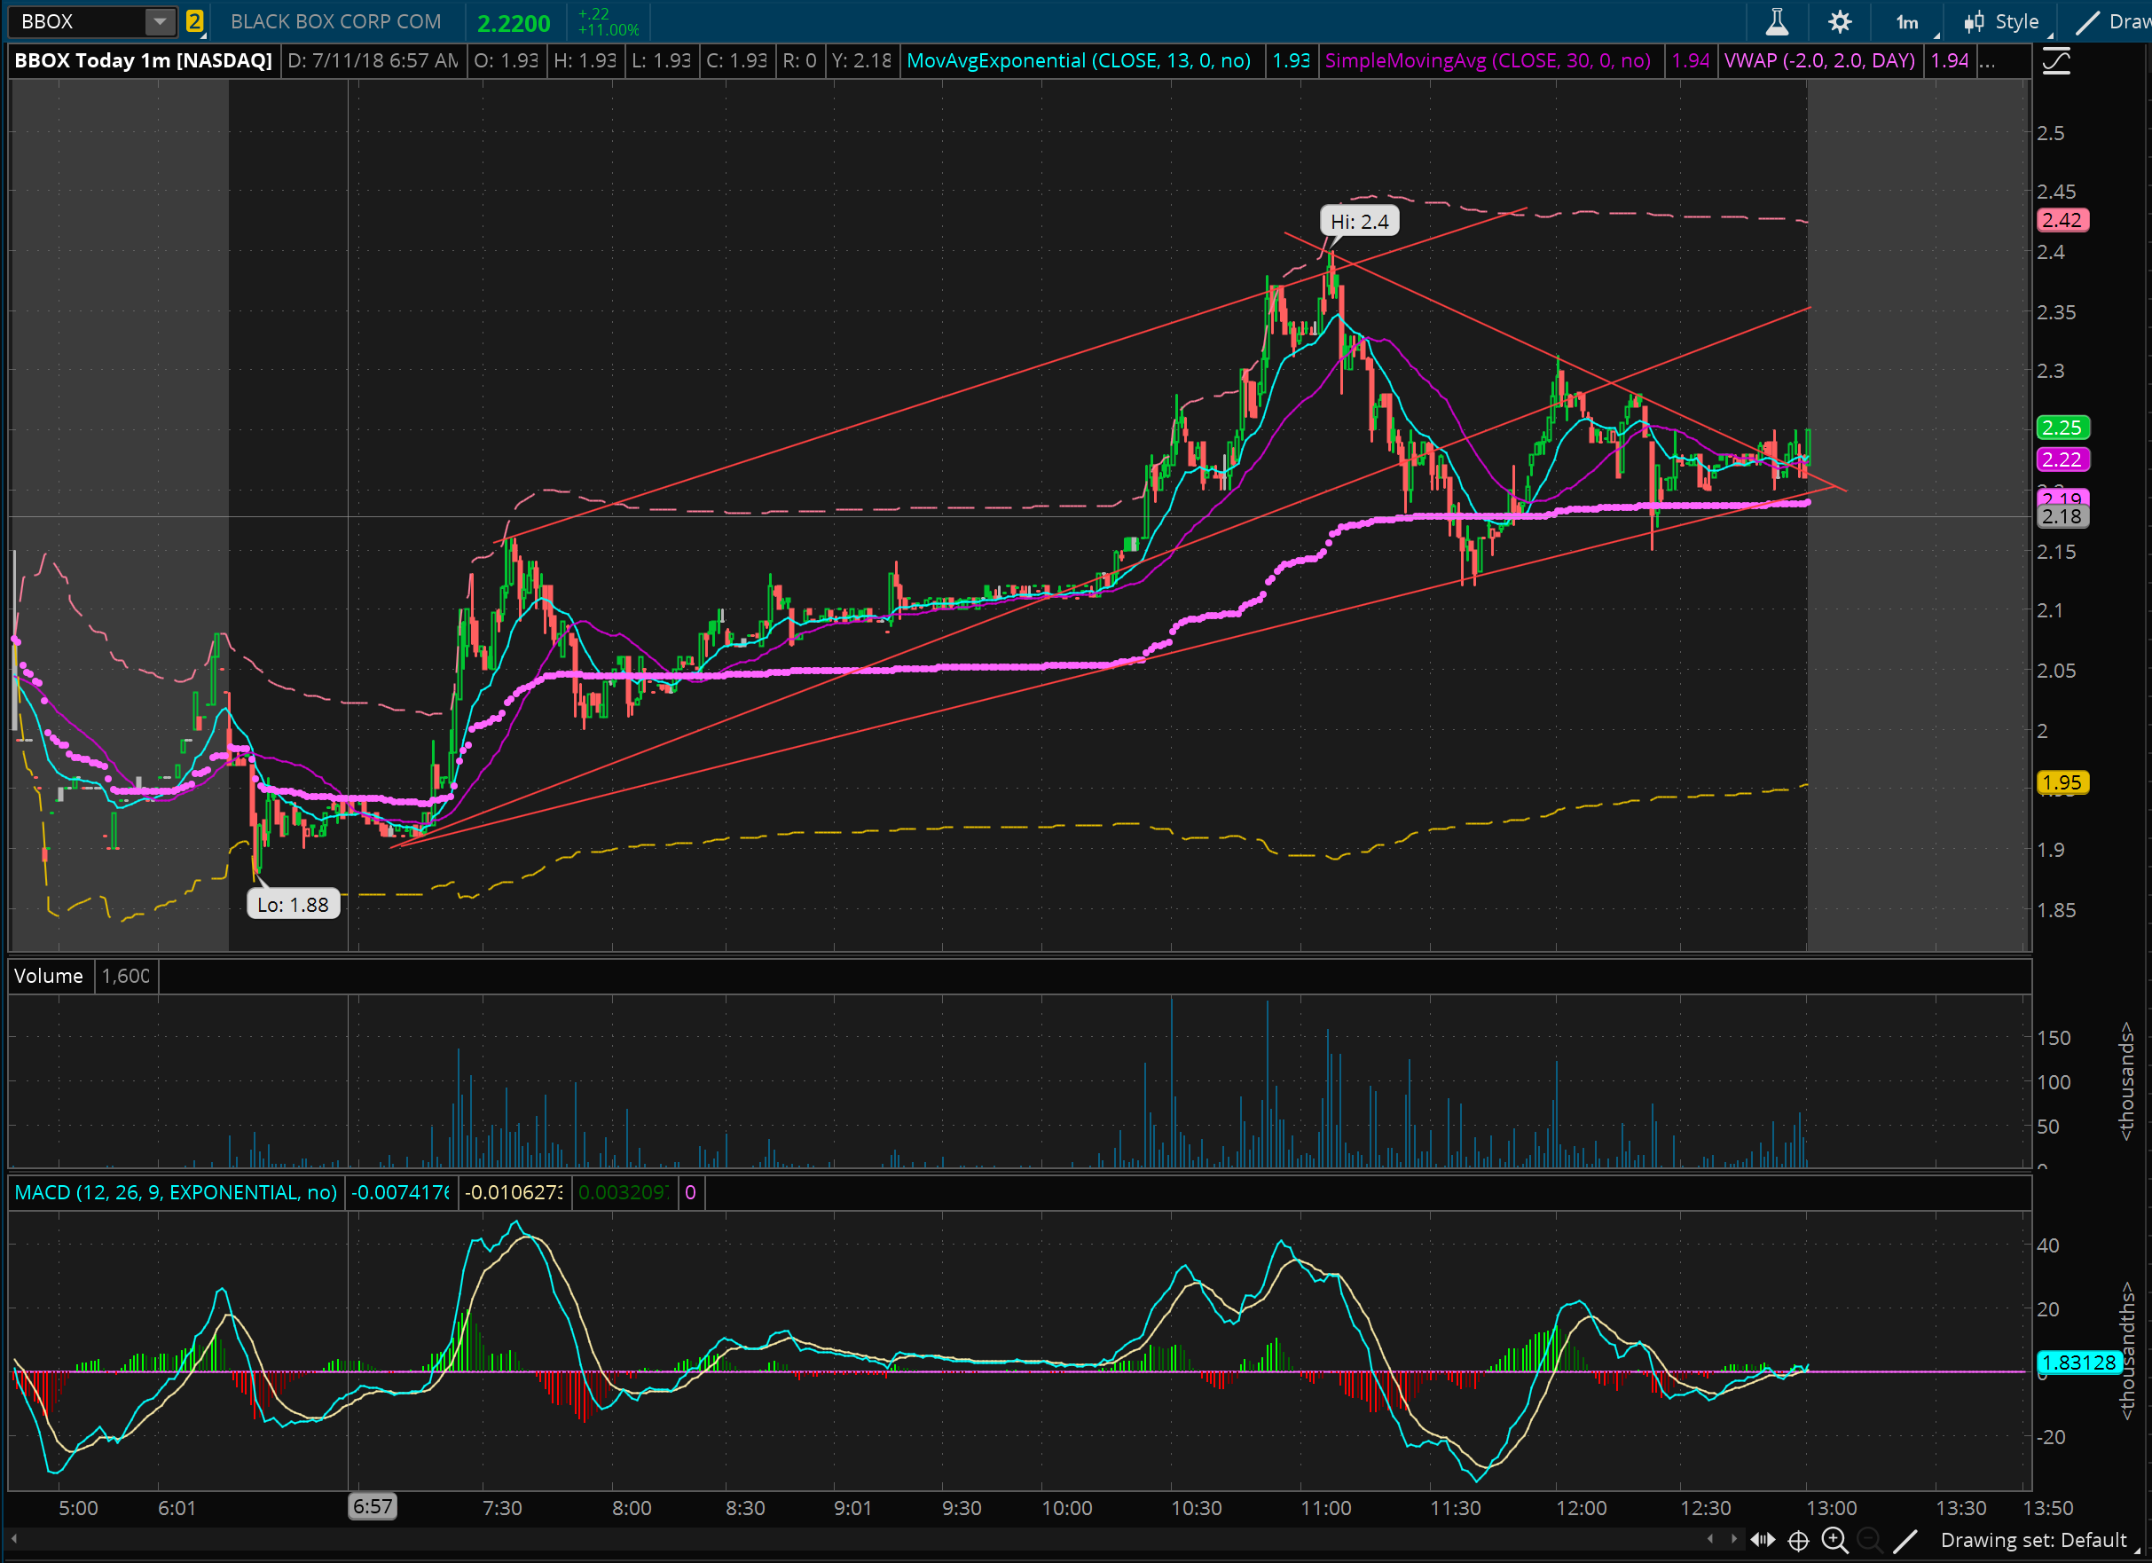Open the Edit Studies flask icon
The width and height of the screenshot is (2152, 1563).
[x=1776, y=22]
